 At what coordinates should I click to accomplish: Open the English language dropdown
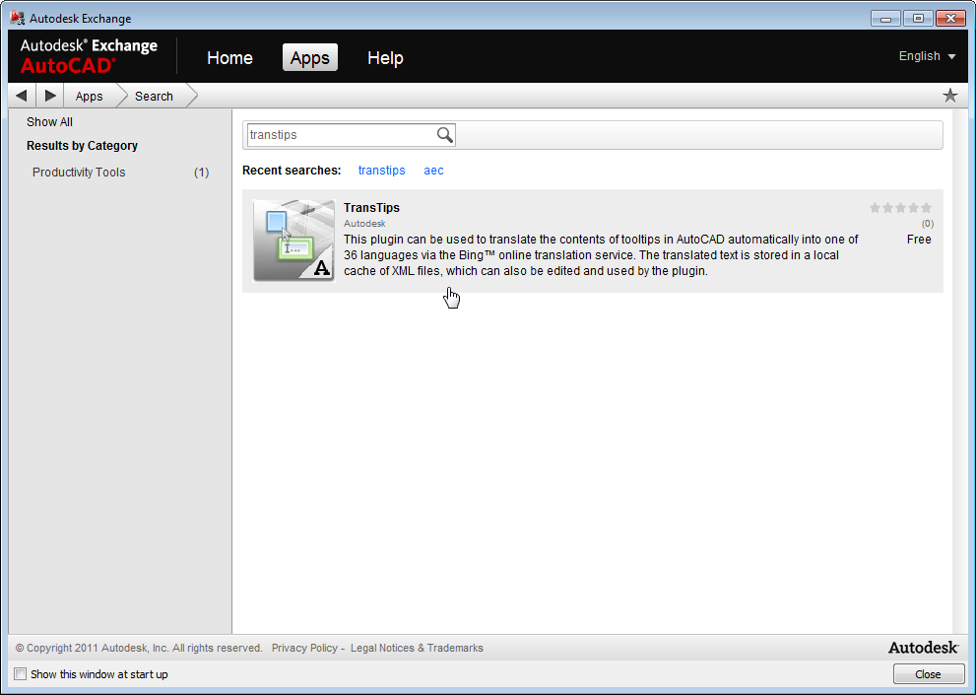click(x=927, y=56)
